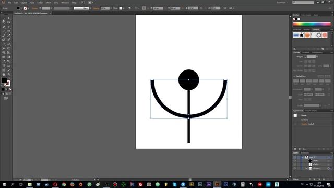Click the black splatter symbol thumbnail
Screen dimensions: 334x188
[302, 35]
